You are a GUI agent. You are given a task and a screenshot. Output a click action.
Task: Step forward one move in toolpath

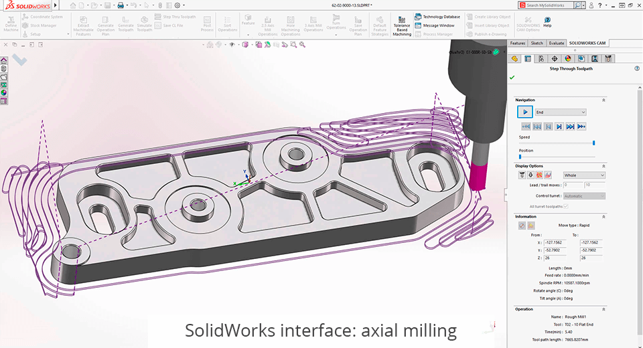point(559,126)
